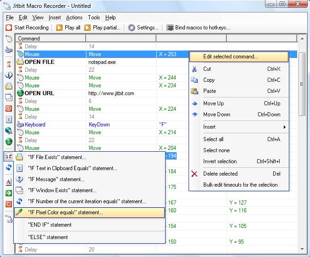Open the Tools menu
The height and width of the screenshot is (257, 310).
coord(94,17)
